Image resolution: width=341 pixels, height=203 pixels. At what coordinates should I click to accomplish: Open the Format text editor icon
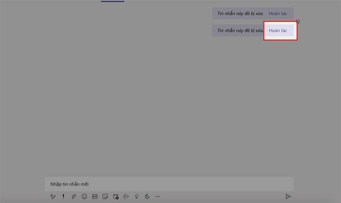(x=53, y=197)
